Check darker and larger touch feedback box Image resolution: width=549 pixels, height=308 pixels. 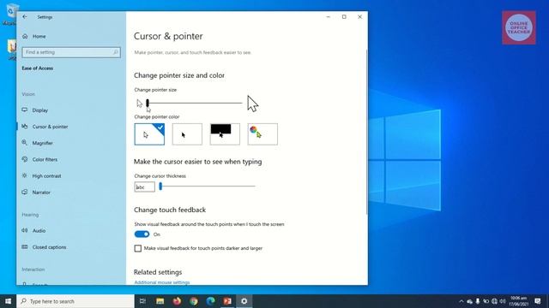tap(138, 248)
